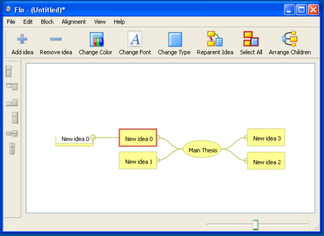Screen dimensions: 324x236
Task: Minimize the Flo window
Action: (289, 10)
